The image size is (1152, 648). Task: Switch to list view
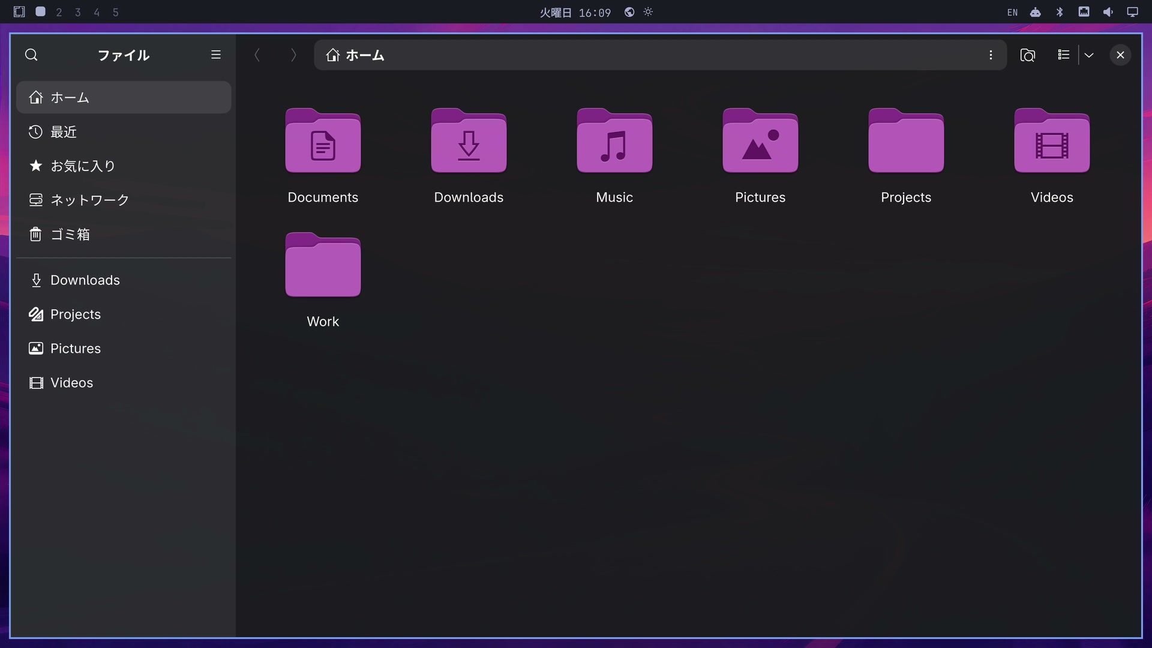tap(1064, 55)
